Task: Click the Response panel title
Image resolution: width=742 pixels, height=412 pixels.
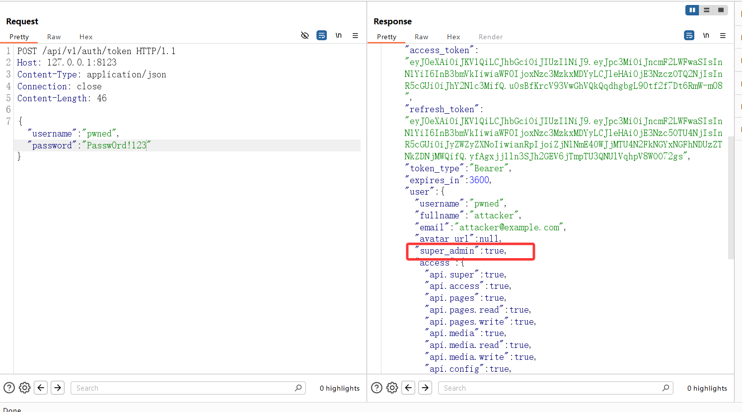Action: pyautogui.click(x=392, y=21)
